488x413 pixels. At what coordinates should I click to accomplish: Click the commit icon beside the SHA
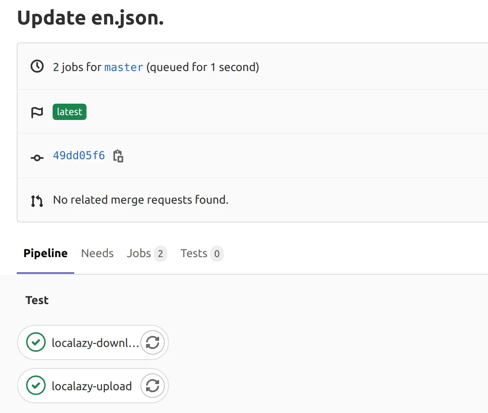point(37,158)
